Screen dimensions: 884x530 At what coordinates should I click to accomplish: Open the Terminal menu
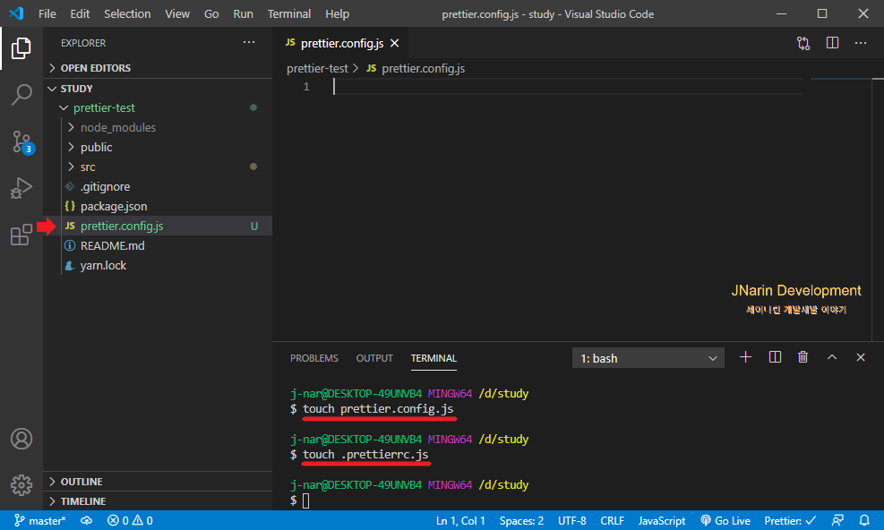(289, 13)
